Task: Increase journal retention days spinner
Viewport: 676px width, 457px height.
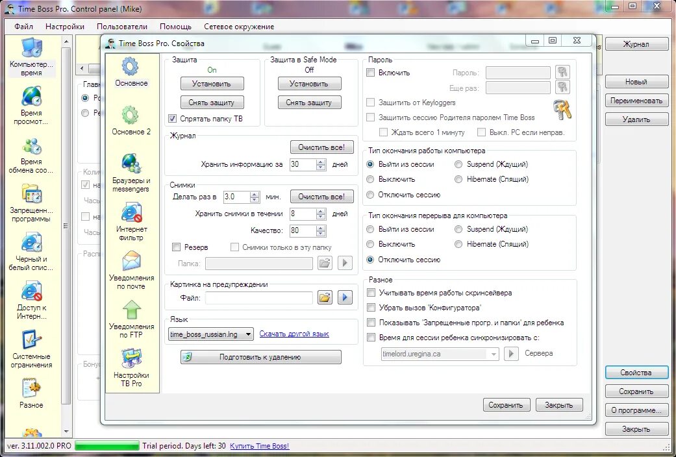Action: pyautogui.click(x=320, y=161)
